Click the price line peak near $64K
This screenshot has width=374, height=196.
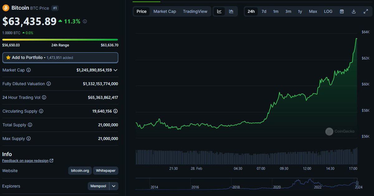(356, 39)
